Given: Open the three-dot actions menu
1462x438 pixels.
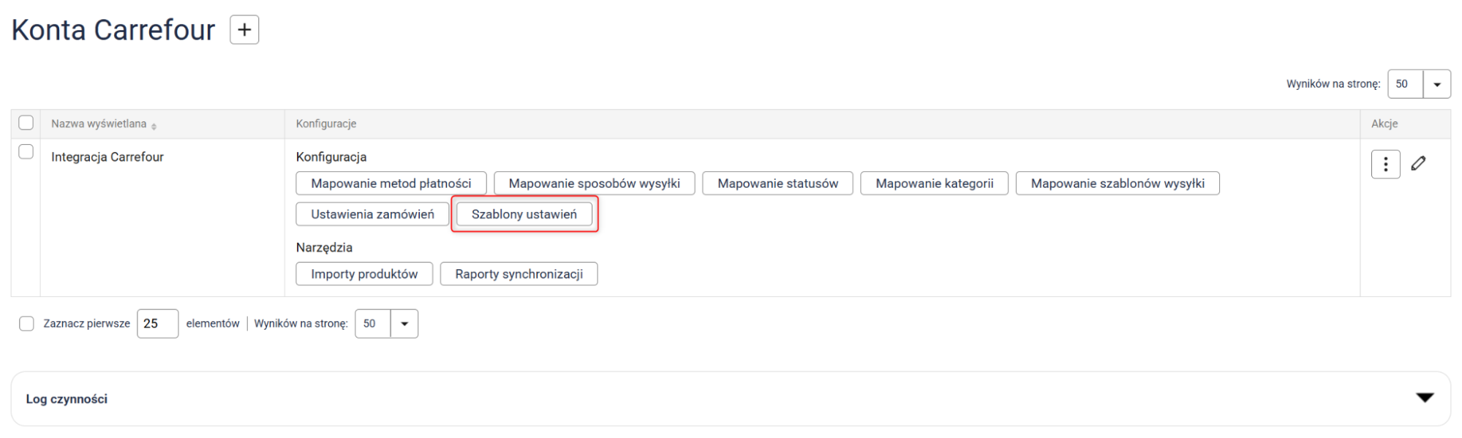Looking at the screenshot, I should coord(1384,165).
